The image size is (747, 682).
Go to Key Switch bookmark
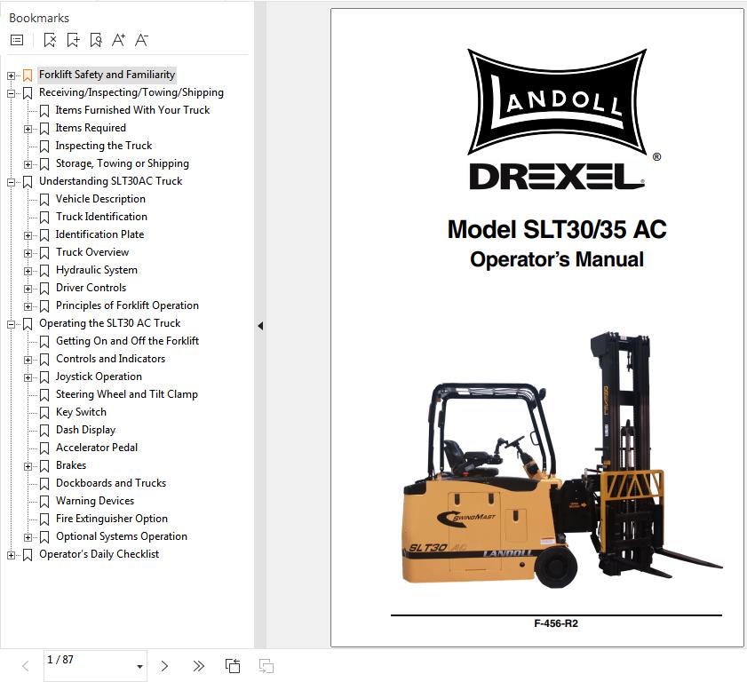[x=81, y=412]
